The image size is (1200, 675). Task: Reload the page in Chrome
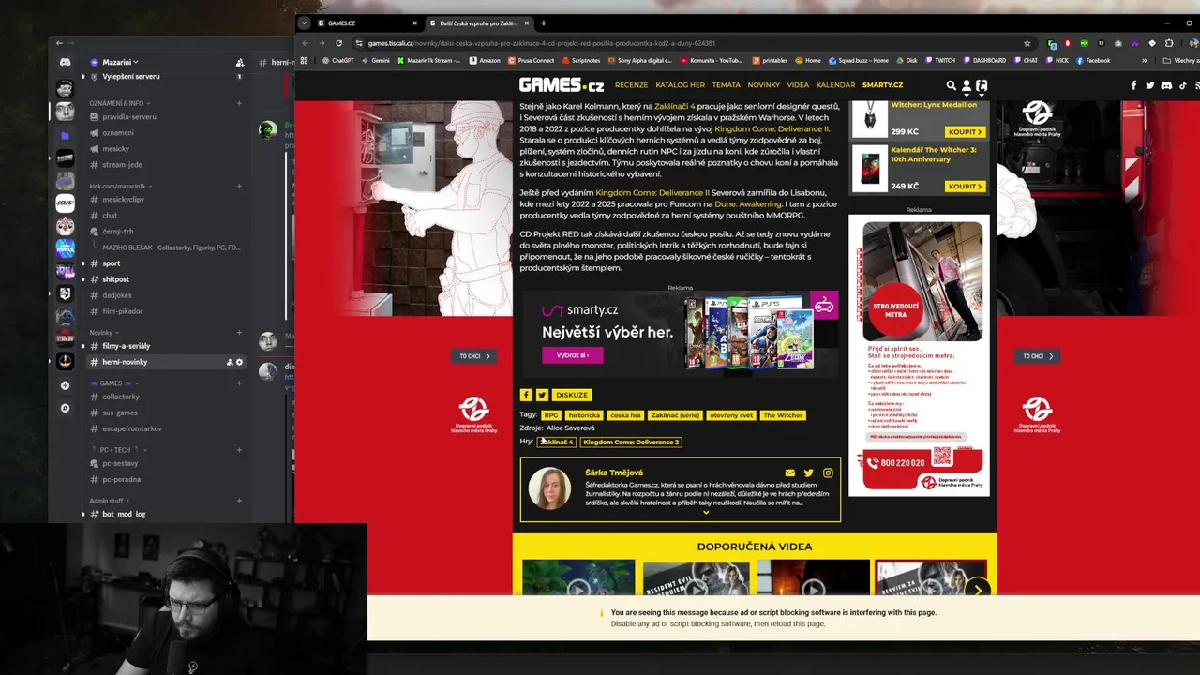coord(338,43)
